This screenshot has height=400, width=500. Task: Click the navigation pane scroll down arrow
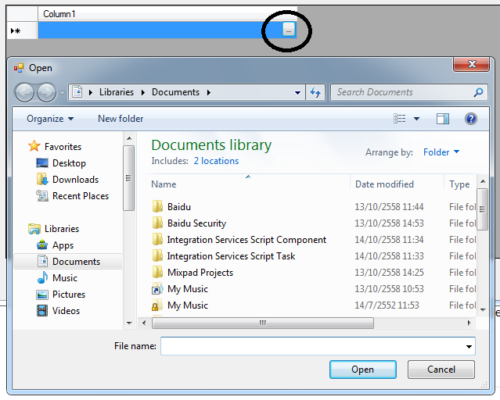point(129,323)
